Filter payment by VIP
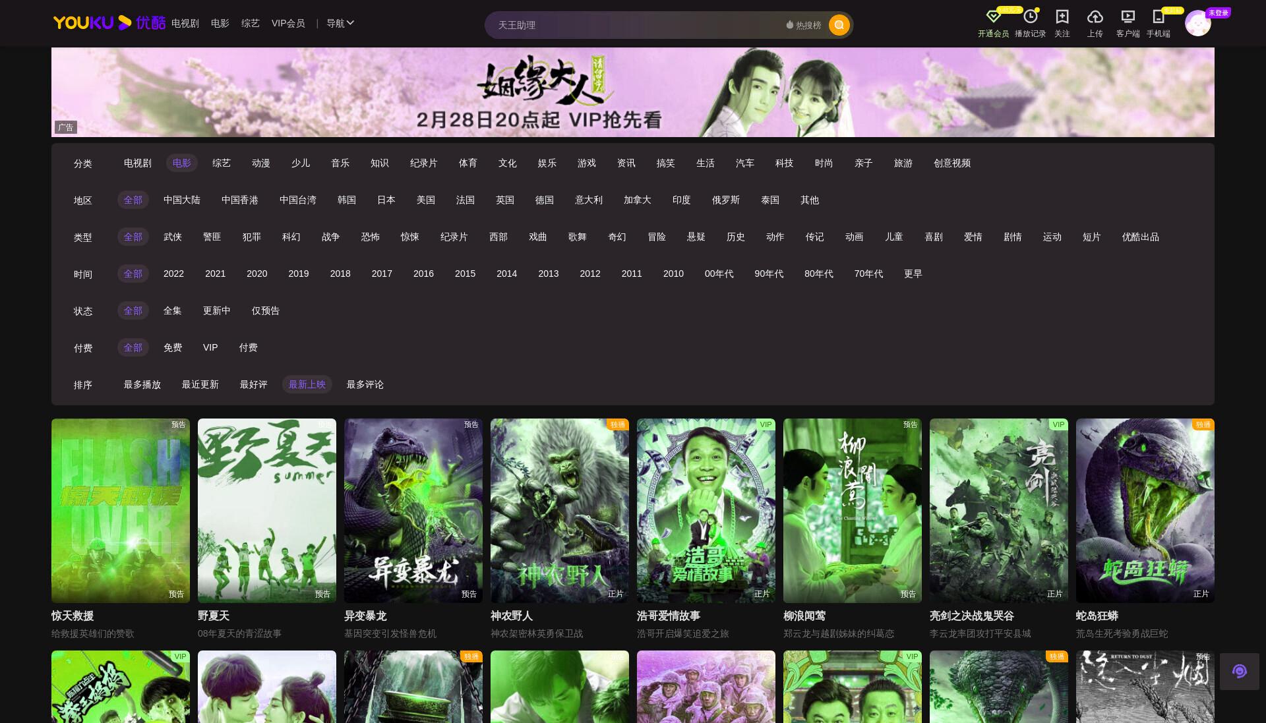Screen dimensions: 1266x723 click(x=210, y=347)
